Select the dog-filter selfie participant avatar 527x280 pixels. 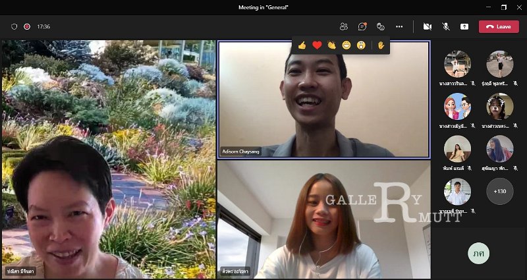click(500, 107)
